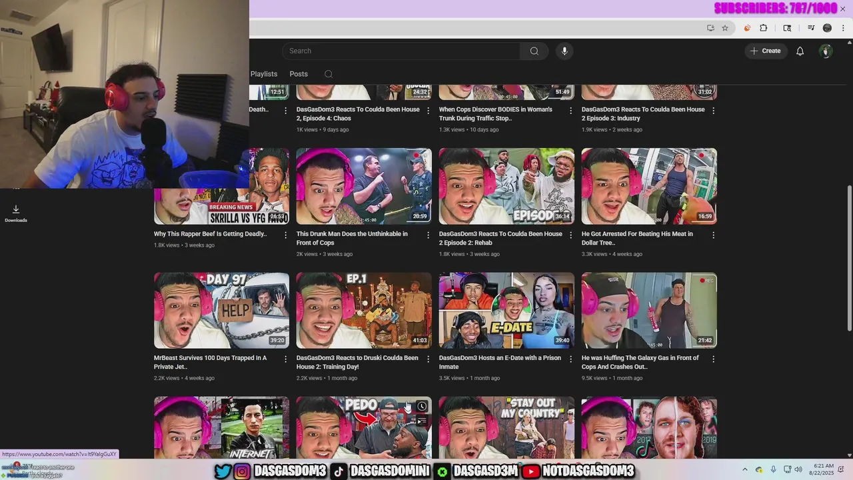Close the subscribers banner with X
Image resolution: width=853 pixels, height=480 pixels.
click(843, 9)
